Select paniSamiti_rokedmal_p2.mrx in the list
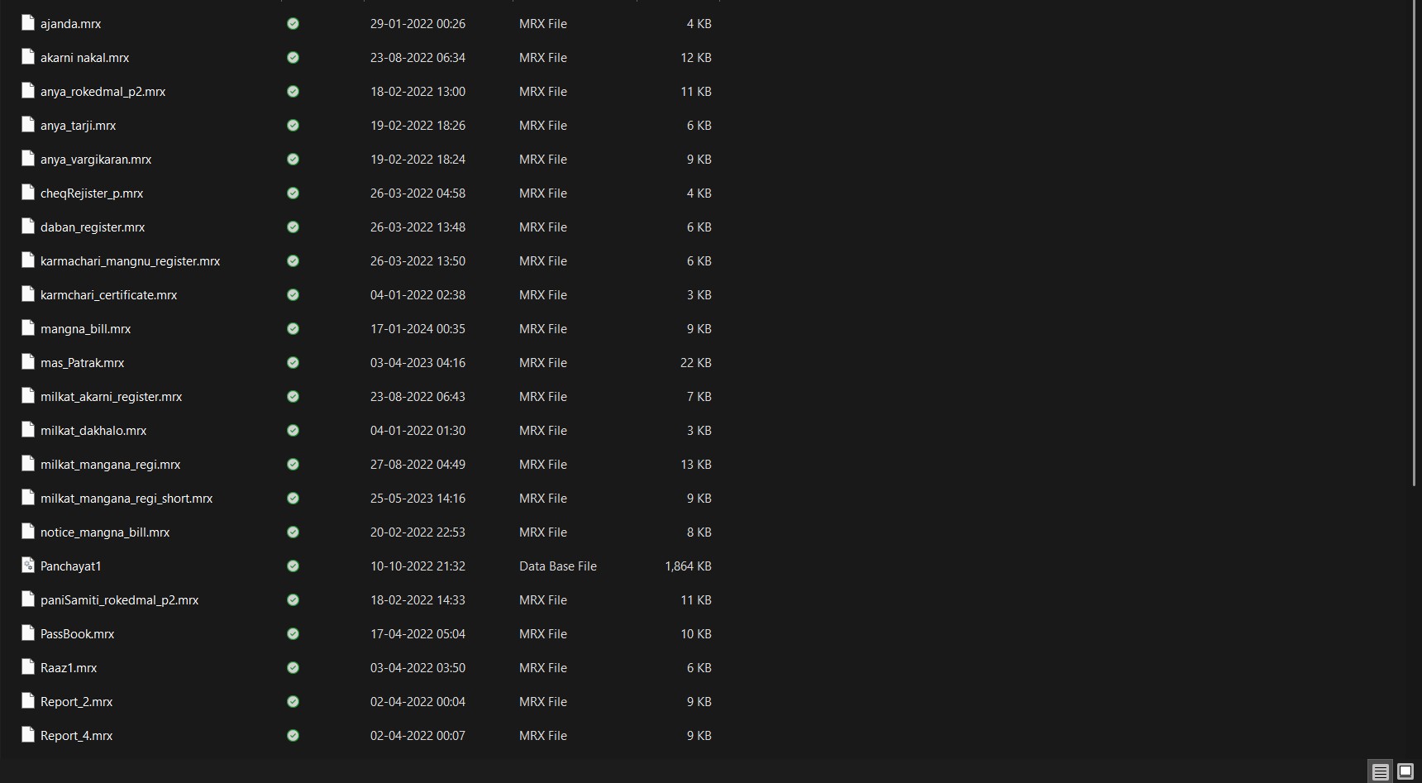The width and height of the screenshot is (1422, 783). [x=119, y=600]
